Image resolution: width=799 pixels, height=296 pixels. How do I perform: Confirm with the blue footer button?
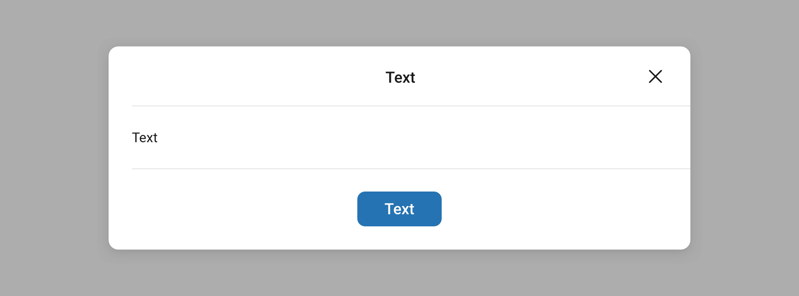tap(399, 209)
